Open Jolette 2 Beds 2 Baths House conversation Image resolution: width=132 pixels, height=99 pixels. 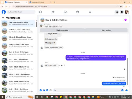pos(18,75)
